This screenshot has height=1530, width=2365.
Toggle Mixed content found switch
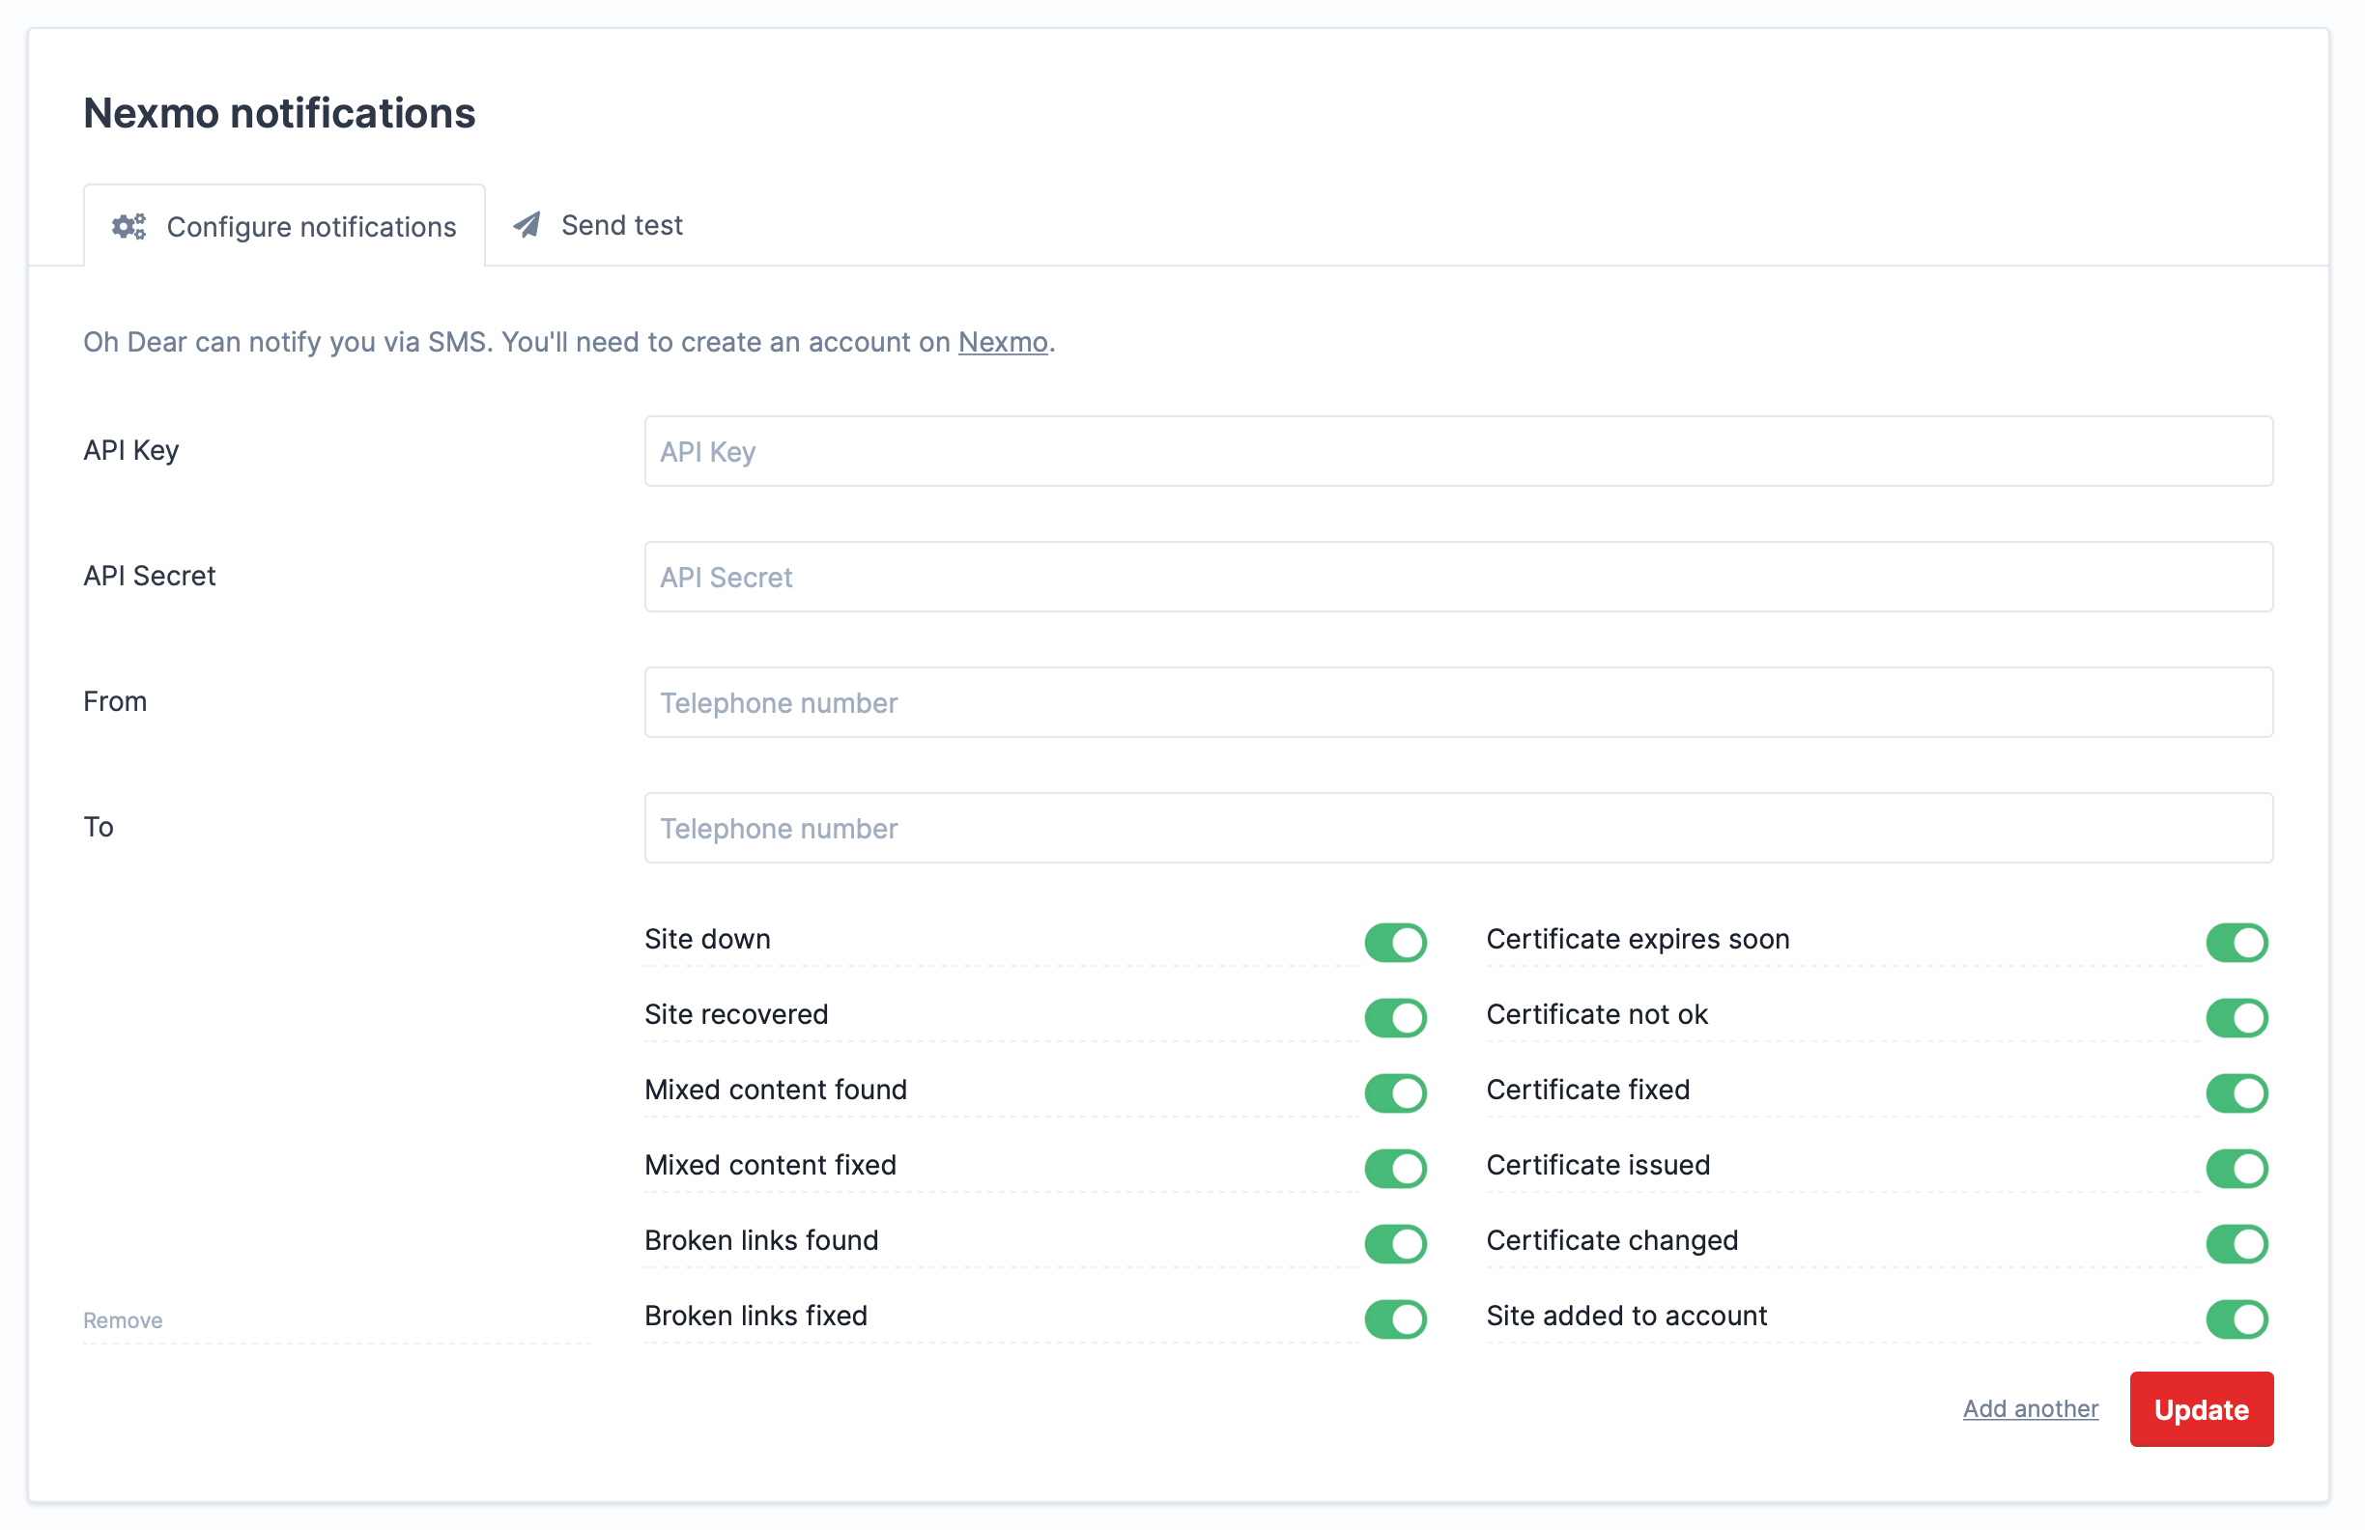point(1395,1092)
